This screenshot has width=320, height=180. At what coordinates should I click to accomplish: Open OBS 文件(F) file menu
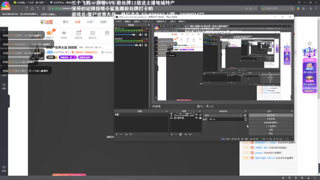(118, 22)
